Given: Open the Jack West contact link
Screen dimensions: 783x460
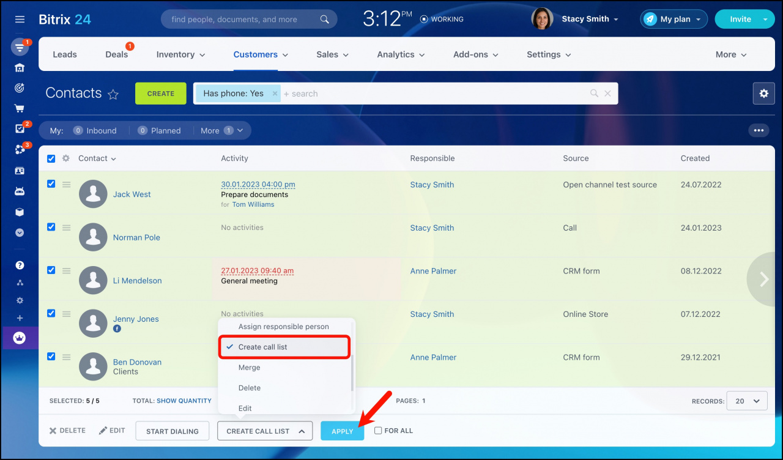Looking at the screenshot, I should coord(132,195).
